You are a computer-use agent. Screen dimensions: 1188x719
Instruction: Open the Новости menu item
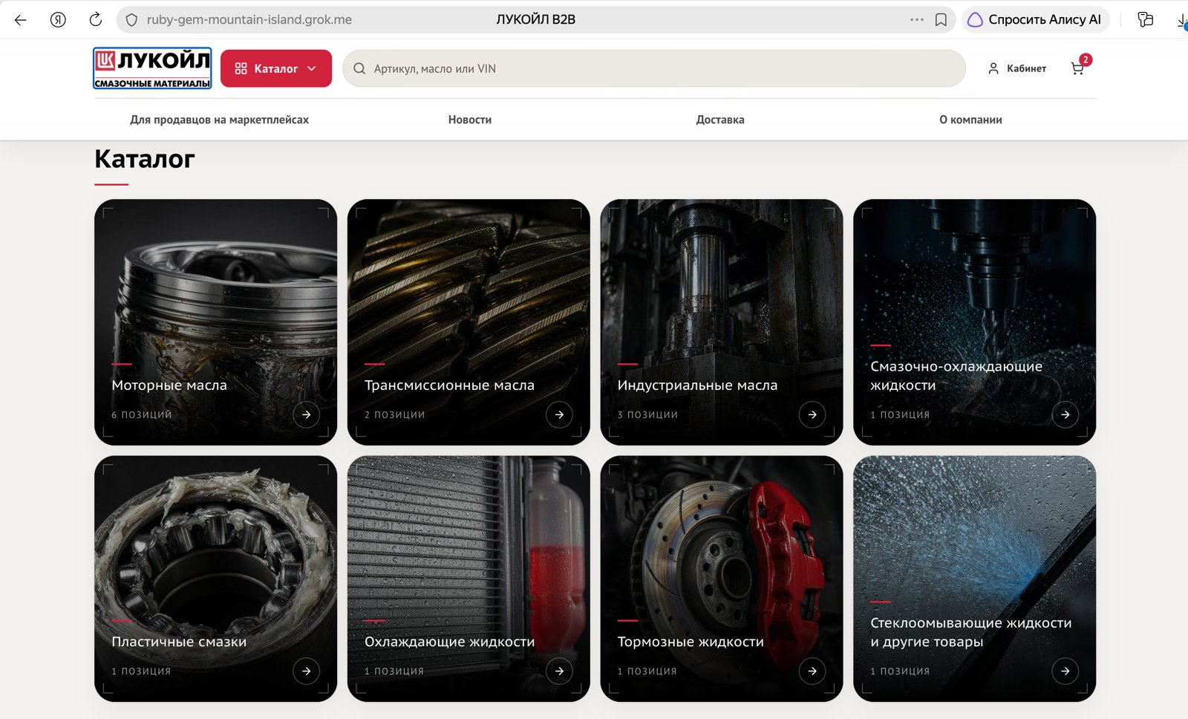tap(470, 120)
